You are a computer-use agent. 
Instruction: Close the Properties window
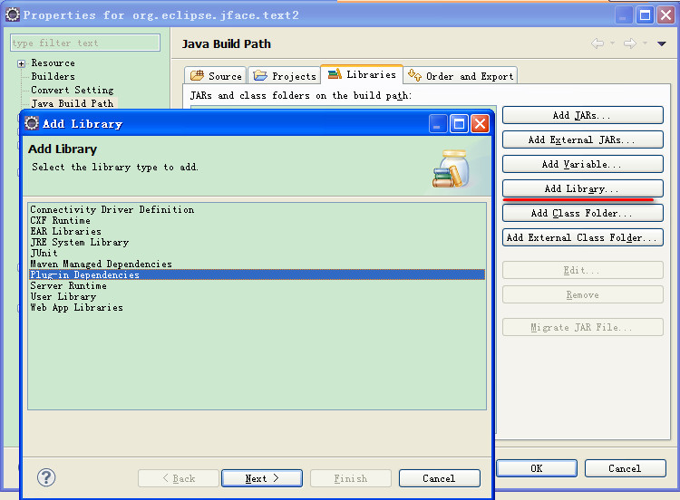point(666,15)
